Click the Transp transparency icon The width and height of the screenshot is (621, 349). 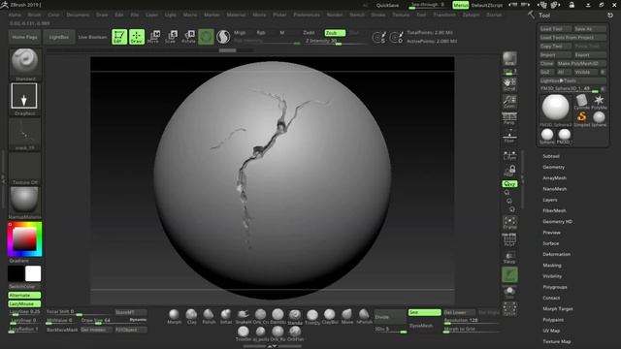509,257
